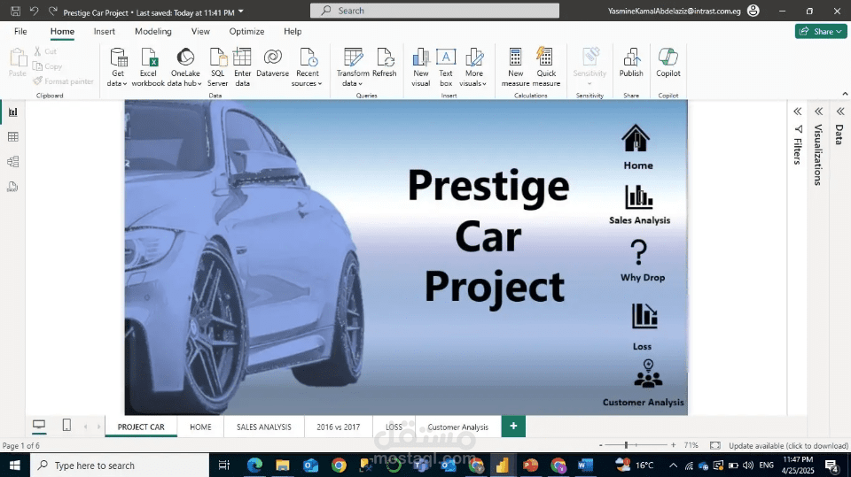Click the Why Drop question mark icon
Image resolution: width=851 pixels, height=477 pixels.
pos(639,252)
